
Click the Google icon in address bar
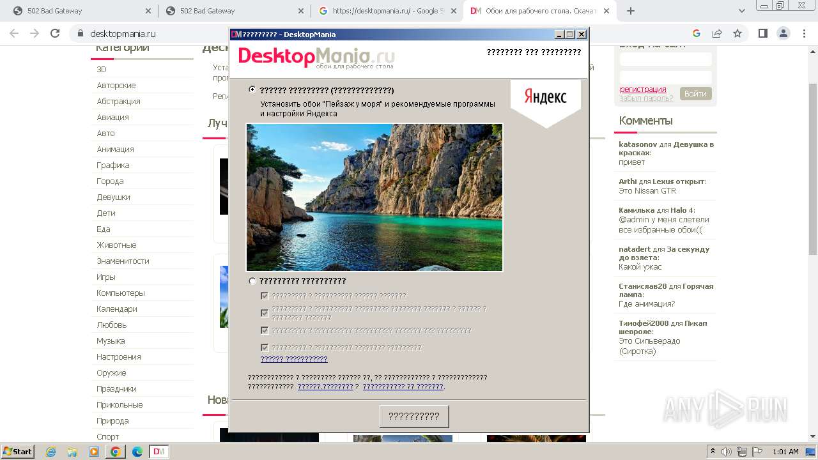pos(697,34)
